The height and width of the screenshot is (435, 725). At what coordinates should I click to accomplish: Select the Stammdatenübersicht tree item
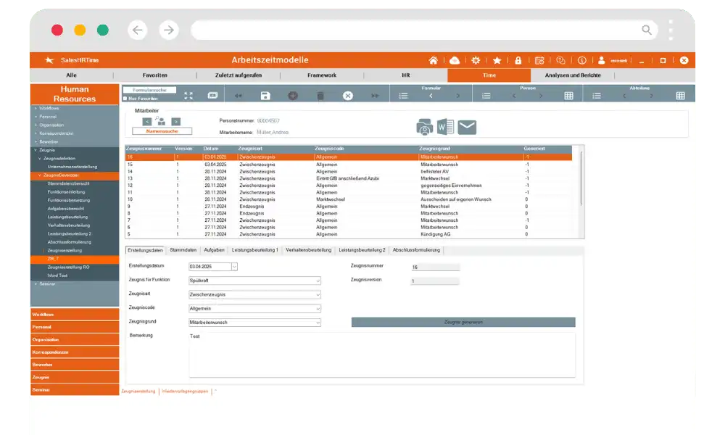point(69,183)
